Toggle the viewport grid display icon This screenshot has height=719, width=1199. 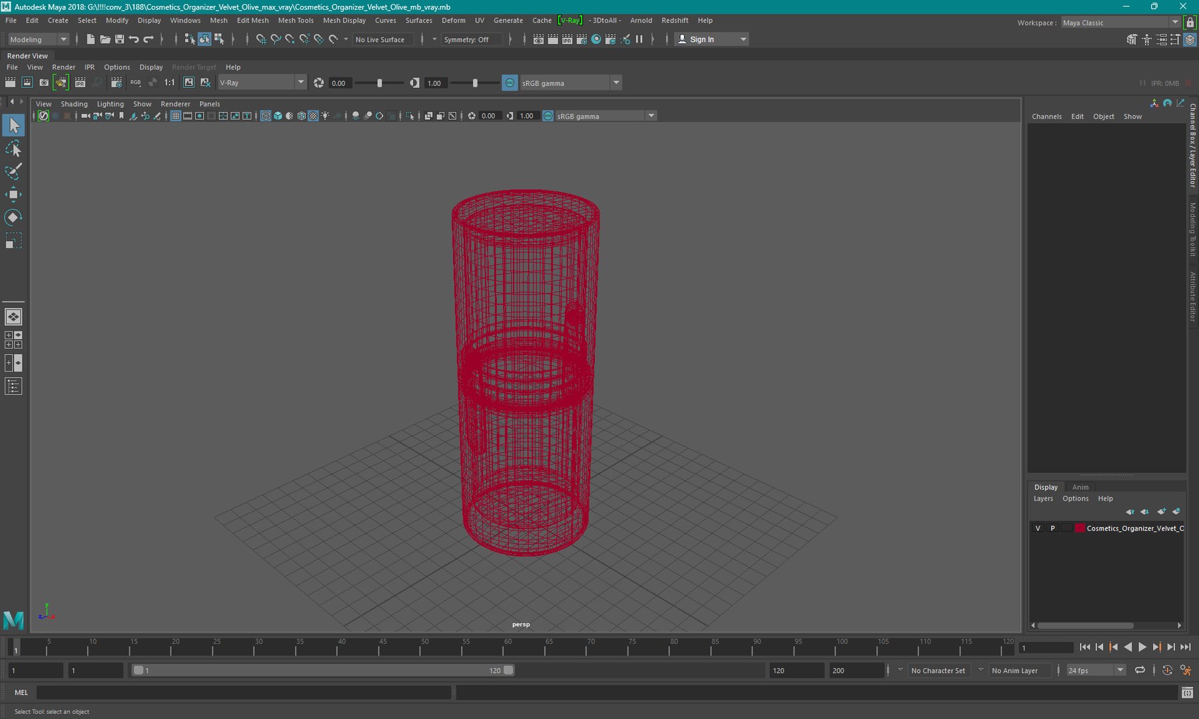(176, 116)
